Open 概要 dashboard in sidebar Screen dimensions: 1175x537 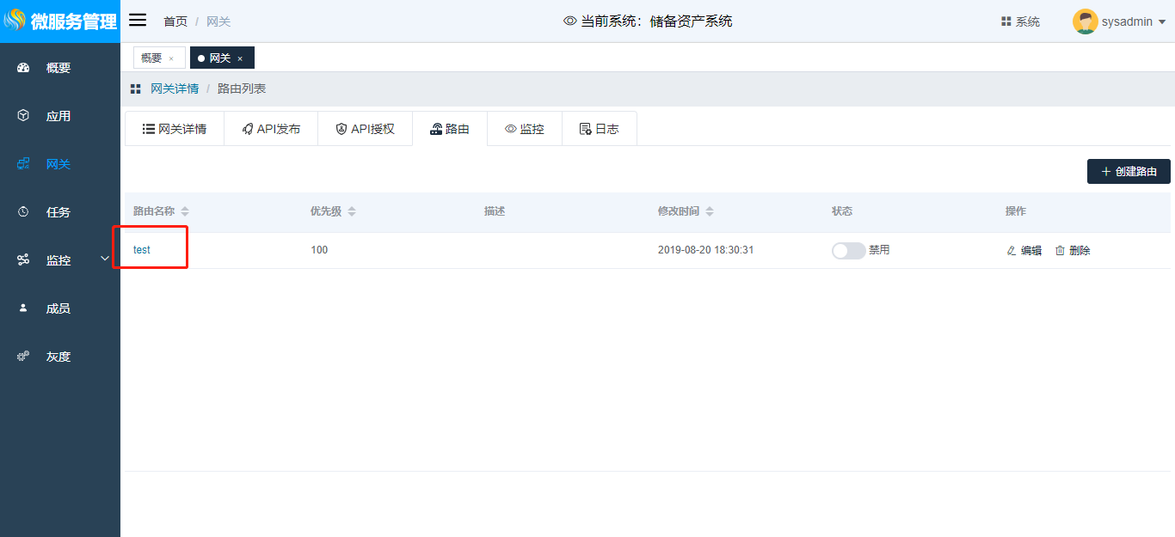(x=58, y=68)
